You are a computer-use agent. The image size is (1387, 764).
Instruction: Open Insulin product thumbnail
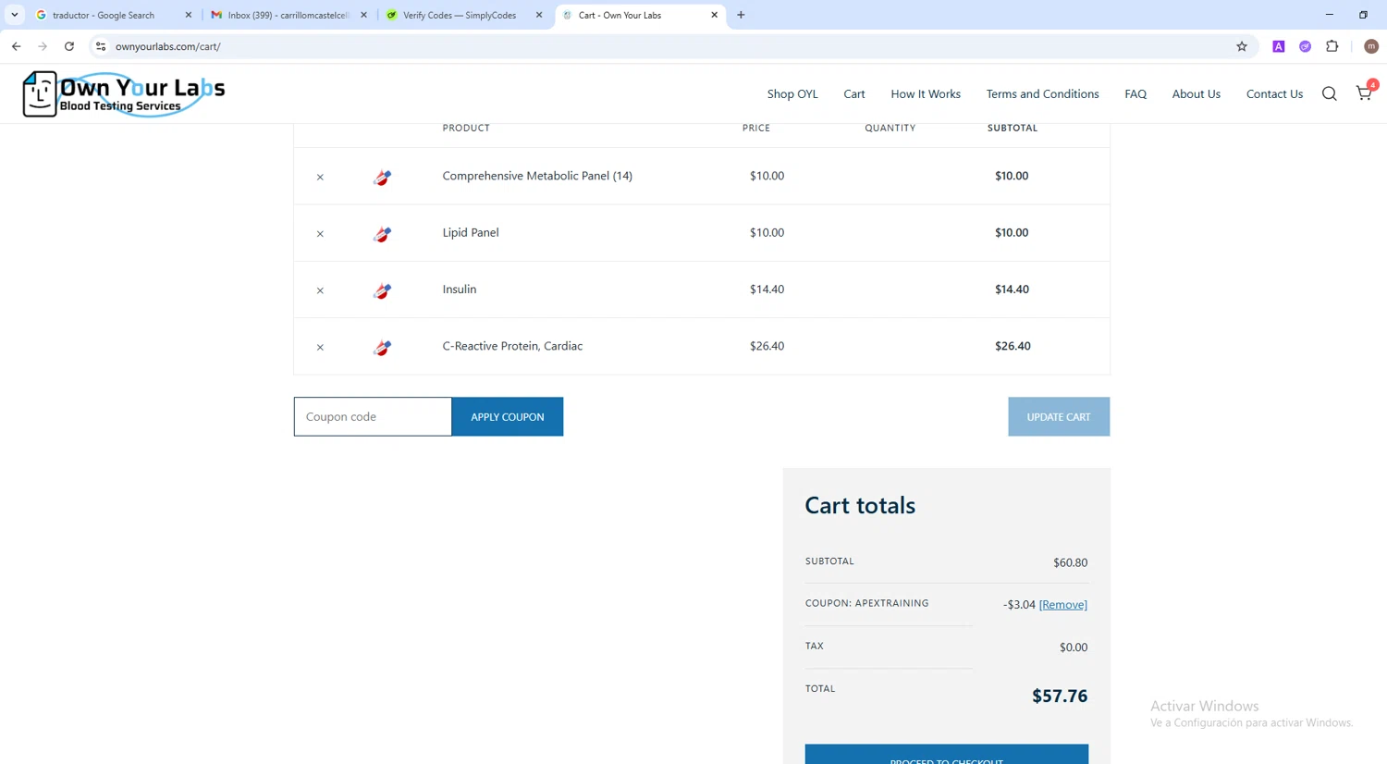tap(382, 291)
